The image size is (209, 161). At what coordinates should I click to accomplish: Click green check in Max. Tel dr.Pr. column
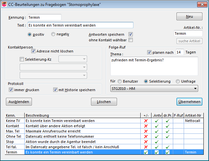(167, 131)
